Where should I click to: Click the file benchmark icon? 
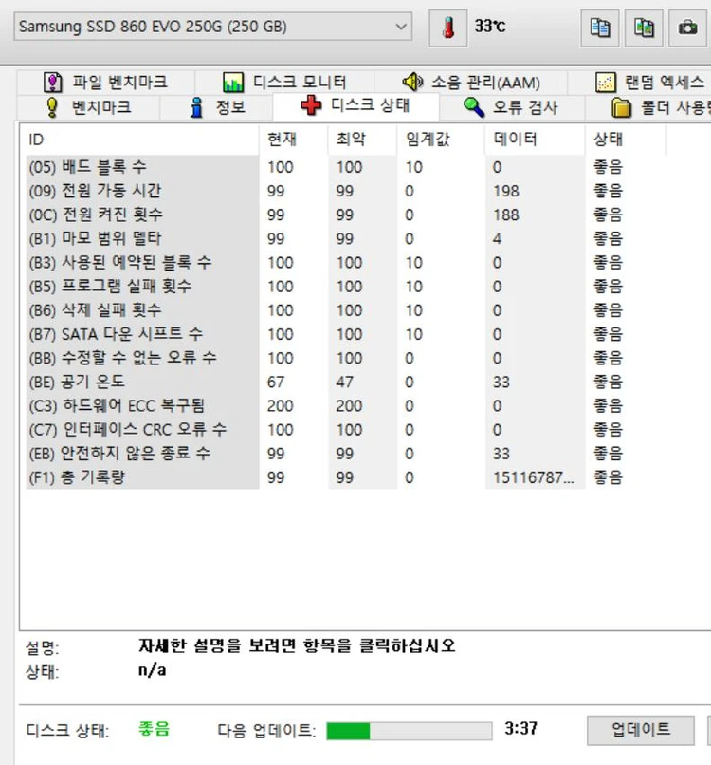53,82
